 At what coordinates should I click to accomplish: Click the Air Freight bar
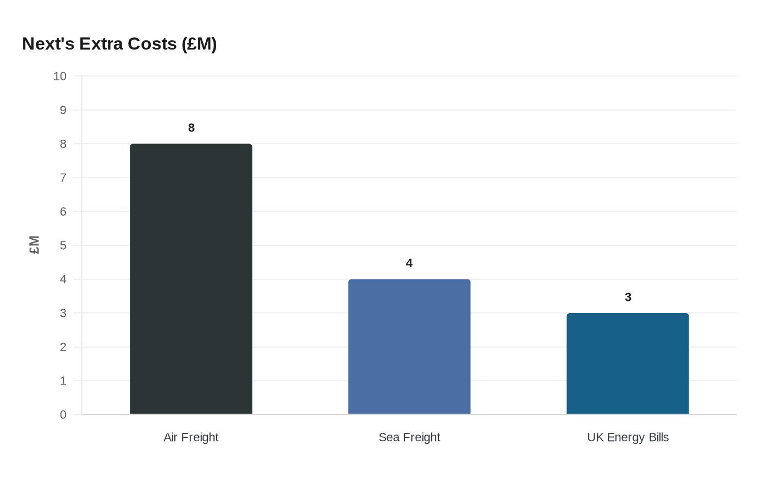191,279
